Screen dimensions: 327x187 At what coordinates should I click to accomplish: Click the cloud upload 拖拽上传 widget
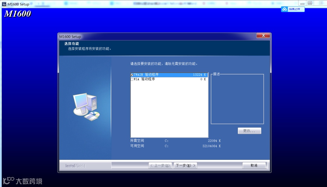click(x=293, y=9)
